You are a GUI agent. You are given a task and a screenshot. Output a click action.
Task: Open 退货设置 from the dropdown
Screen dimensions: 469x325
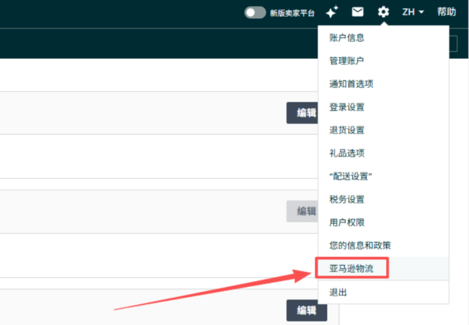pyautogui.click(x=347, y=130)
